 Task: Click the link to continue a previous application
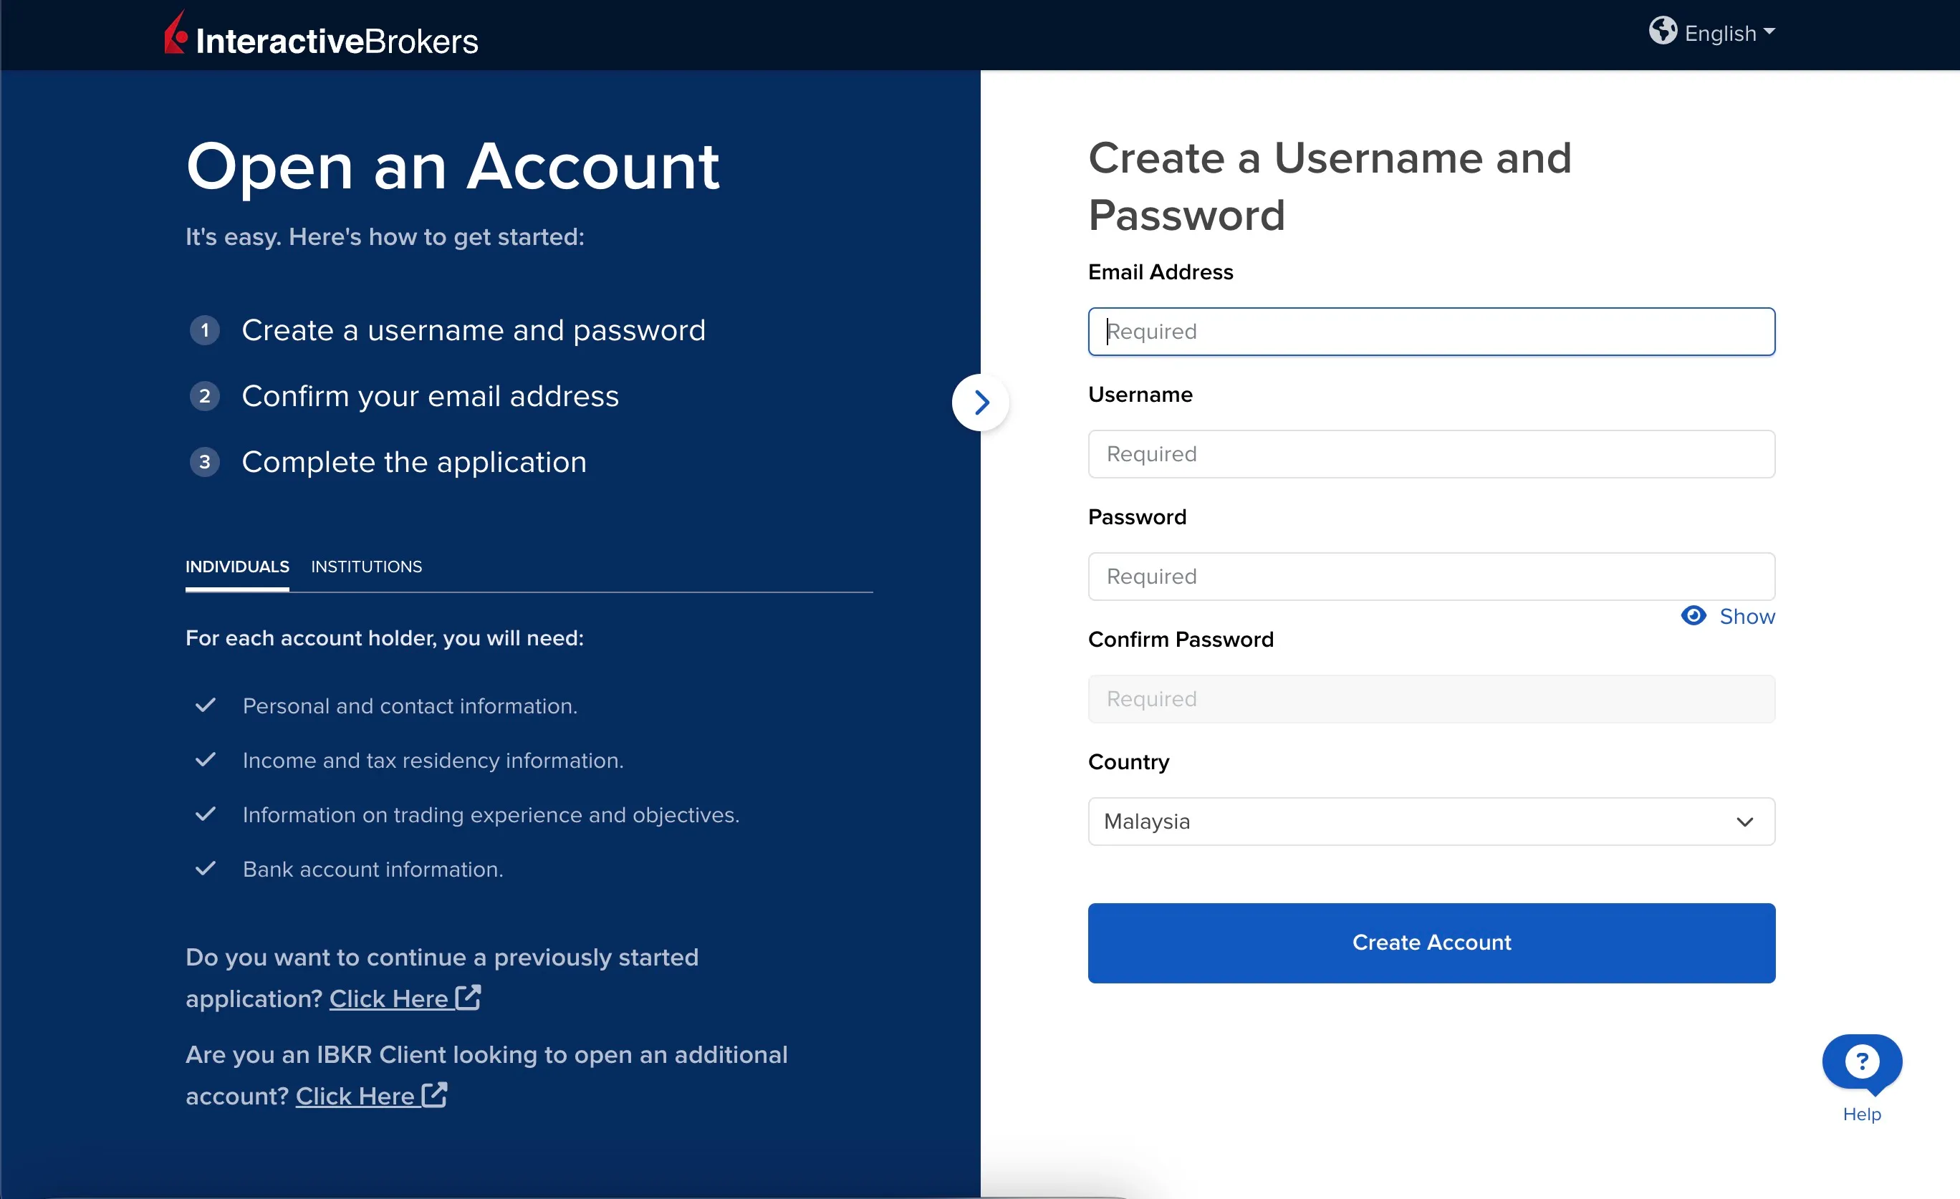[389, 998]
